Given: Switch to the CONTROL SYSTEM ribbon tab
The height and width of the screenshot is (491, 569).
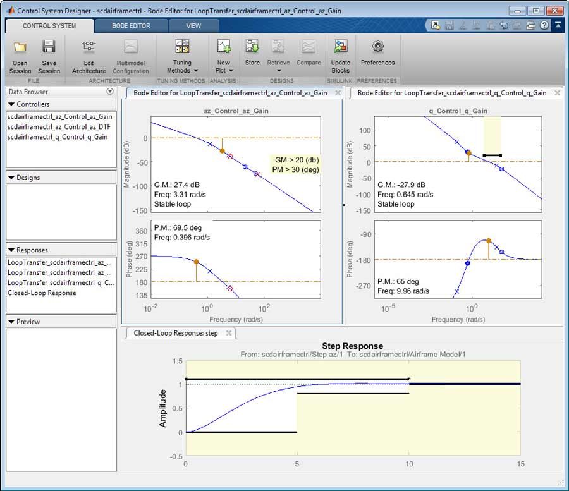Looking at the screenshot, I should tap(49, 26).
